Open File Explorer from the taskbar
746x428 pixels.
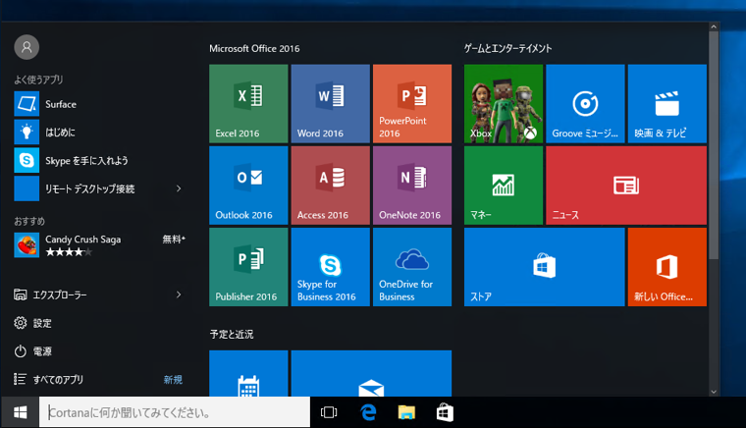pyautogui.click(x=406, y=412)
